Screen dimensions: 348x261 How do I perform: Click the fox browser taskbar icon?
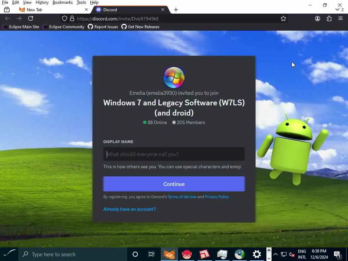coord(169,254)
